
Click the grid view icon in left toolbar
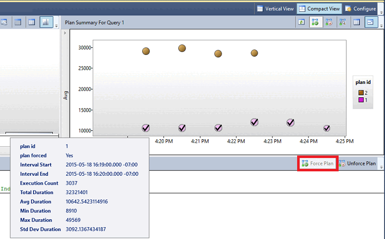31,22
